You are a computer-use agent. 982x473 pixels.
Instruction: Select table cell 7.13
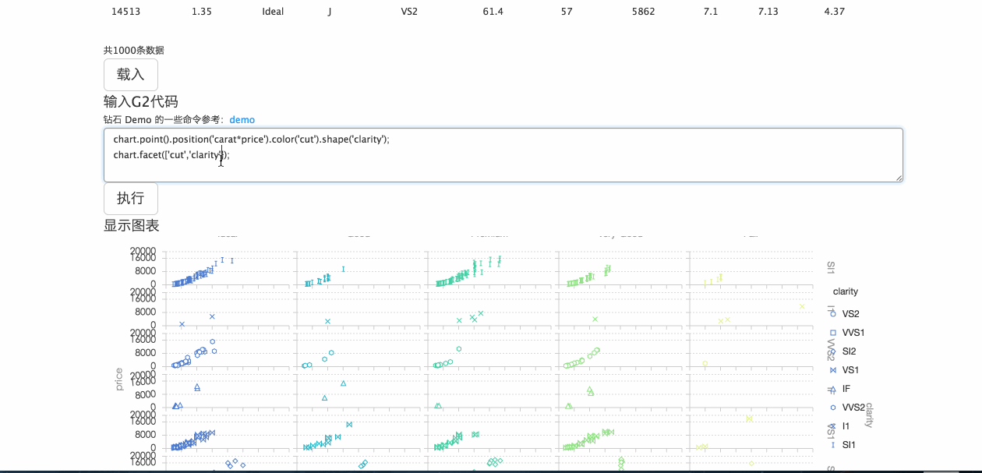point(768,12)
